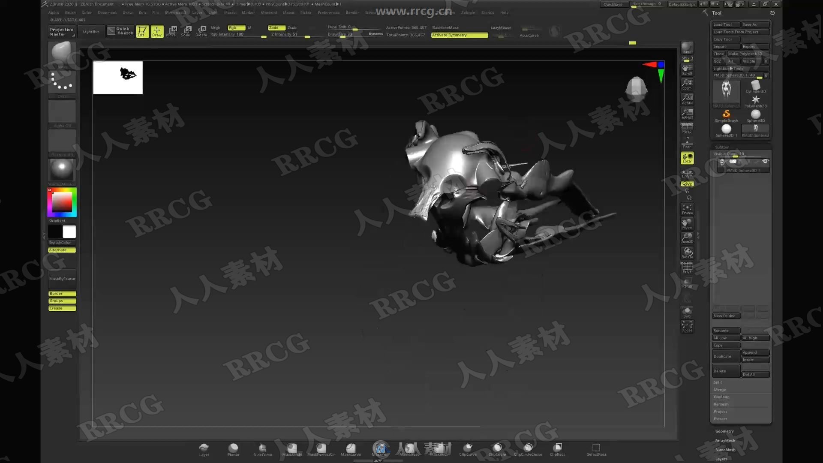
Task: Click the Append subtool button
Action: 755,353
